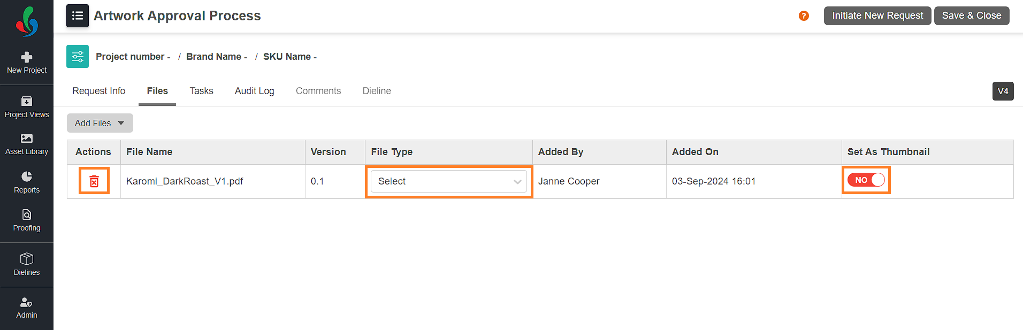The image size is (1023, 330).
Task: Click Added By column header
Action: pyautogui.click(x=561, y=152)
